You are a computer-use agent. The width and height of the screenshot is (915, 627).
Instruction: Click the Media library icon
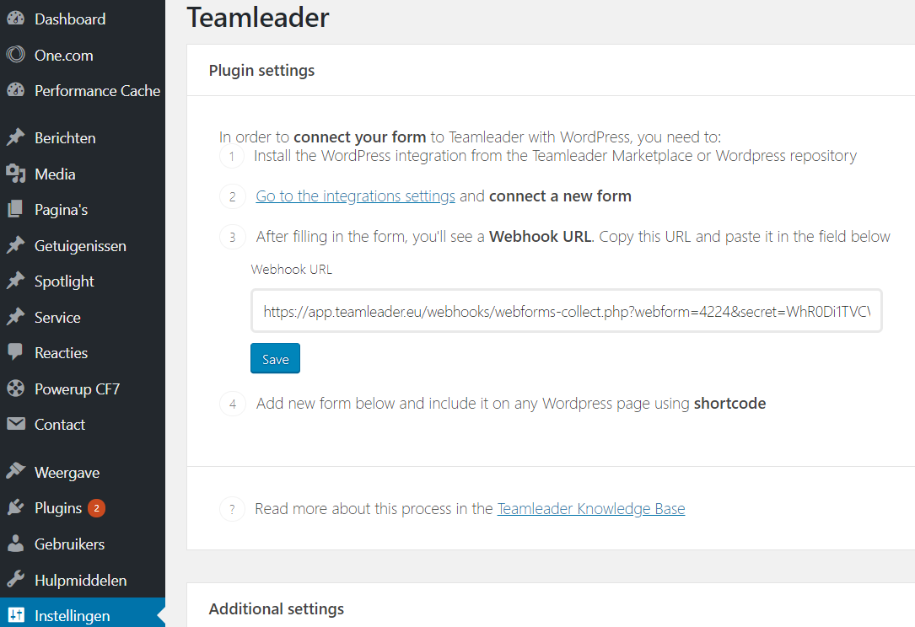tap(16, 174)
